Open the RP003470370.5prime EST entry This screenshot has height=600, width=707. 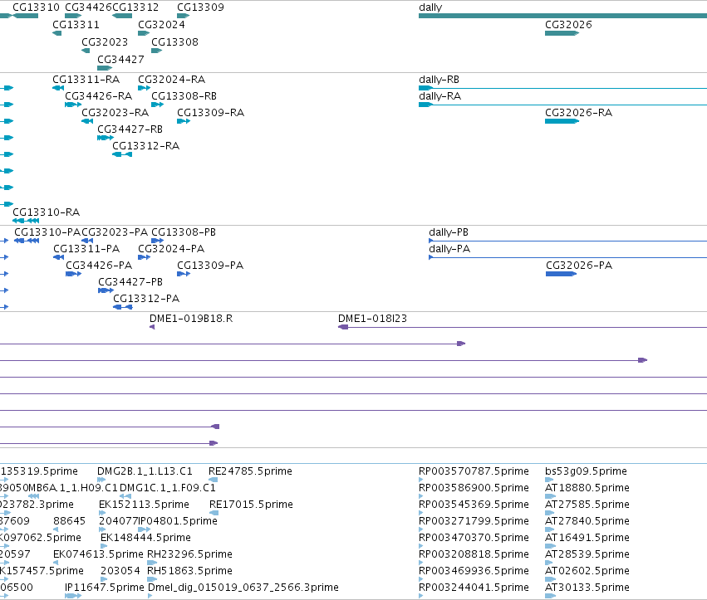tap(421, 546)
